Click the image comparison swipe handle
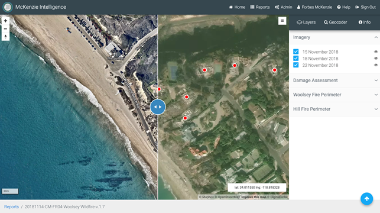 pos(158,106)
